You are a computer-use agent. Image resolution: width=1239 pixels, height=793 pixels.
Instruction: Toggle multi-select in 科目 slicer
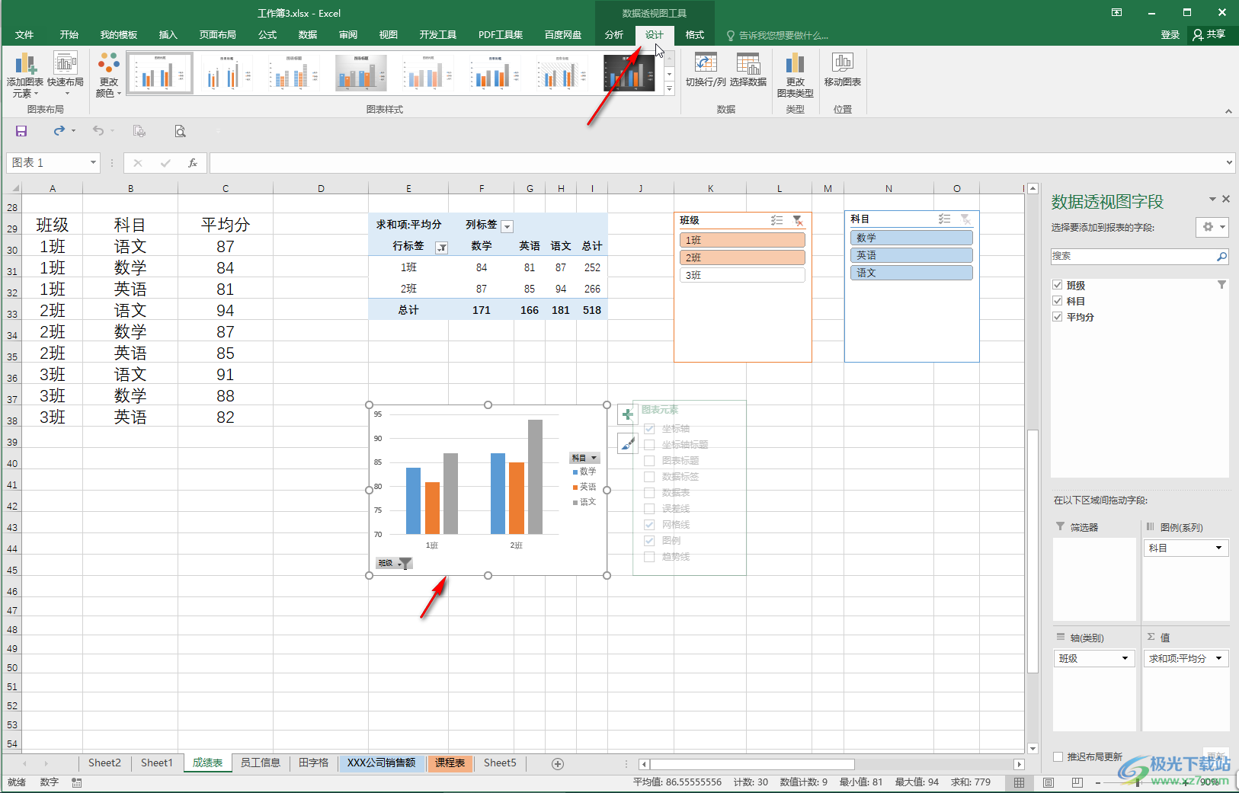944,219
